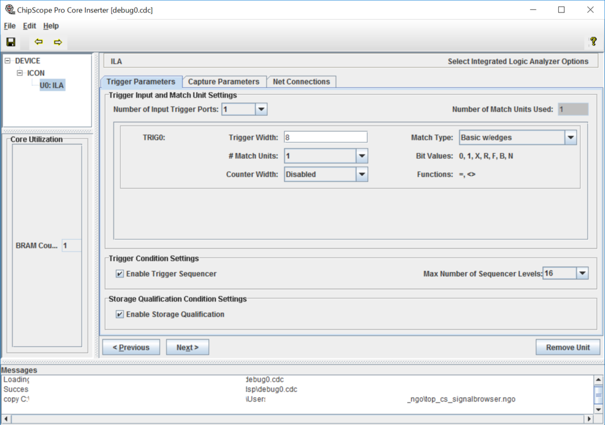Minimize the ChipScope window
This screenshot has height=425, width=605.
coord(534,9)
